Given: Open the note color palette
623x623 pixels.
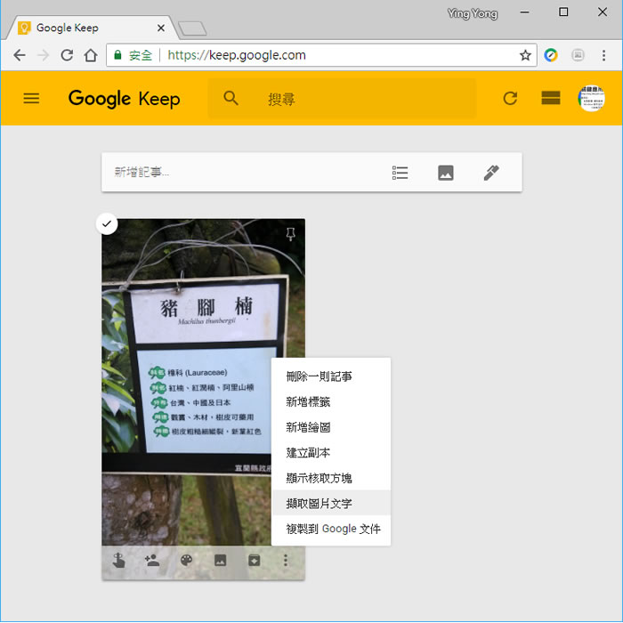Looking at the screenshot, I should tap(186, 561).
